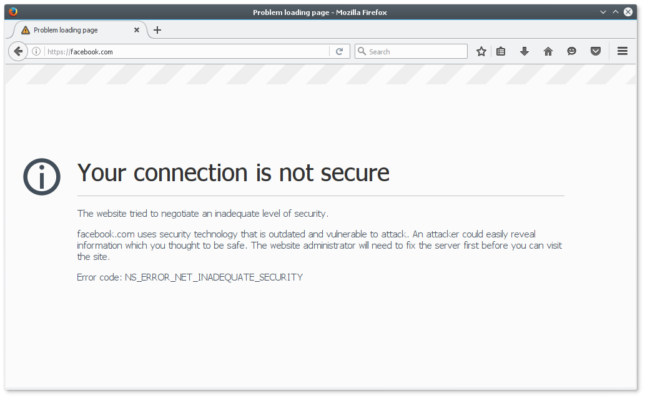
Task: Close the Problem loading page tab
Action: point(137,30)
